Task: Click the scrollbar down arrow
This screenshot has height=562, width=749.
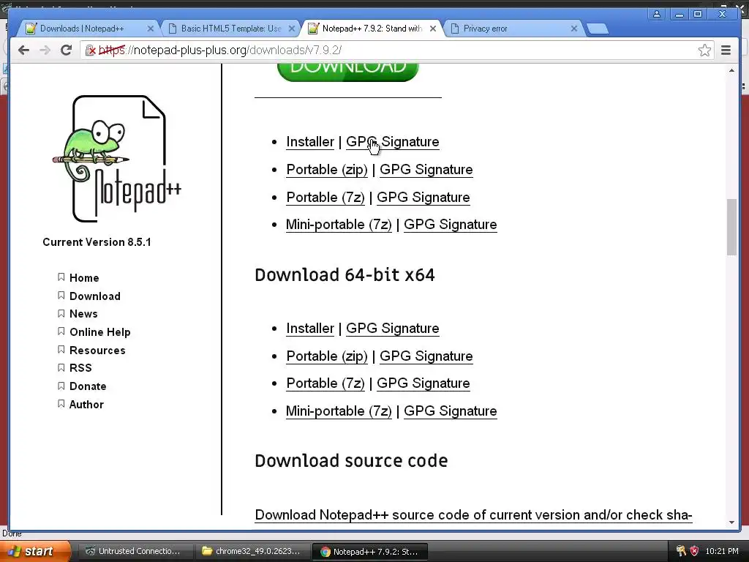Action: [731, 522]
